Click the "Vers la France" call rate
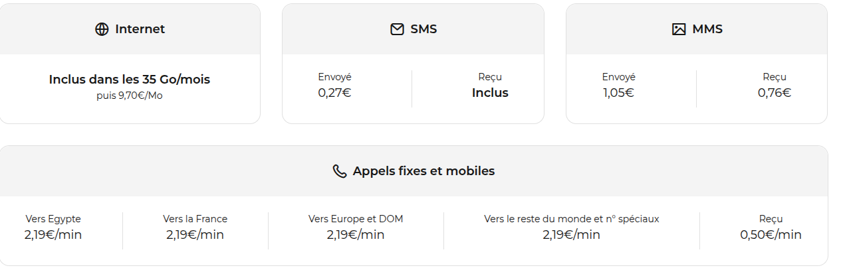843x274 pixels. coord(195,234)
